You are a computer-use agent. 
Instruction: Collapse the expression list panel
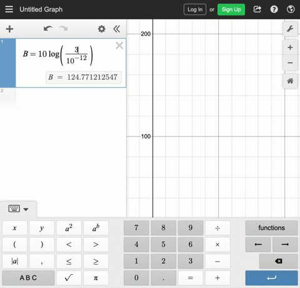[117, 29]
